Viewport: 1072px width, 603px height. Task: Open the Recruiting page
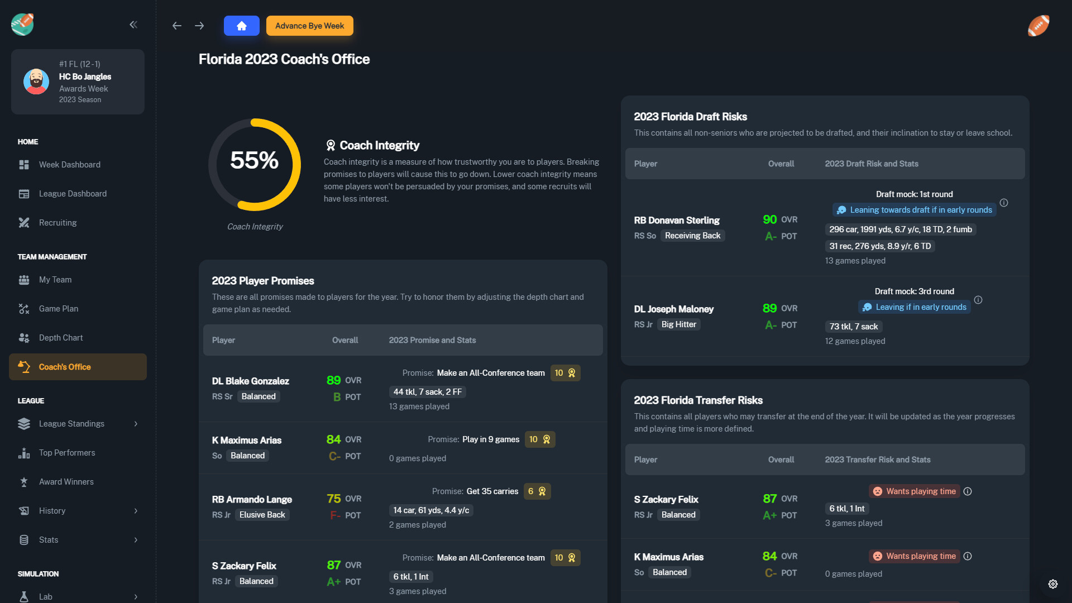tap(58, 223)
